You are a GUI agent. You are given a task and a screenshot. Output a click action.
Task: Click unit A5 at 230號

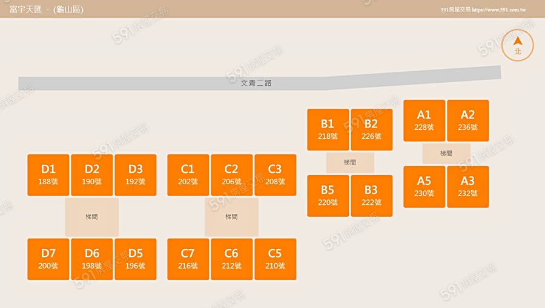pos(424,187)
